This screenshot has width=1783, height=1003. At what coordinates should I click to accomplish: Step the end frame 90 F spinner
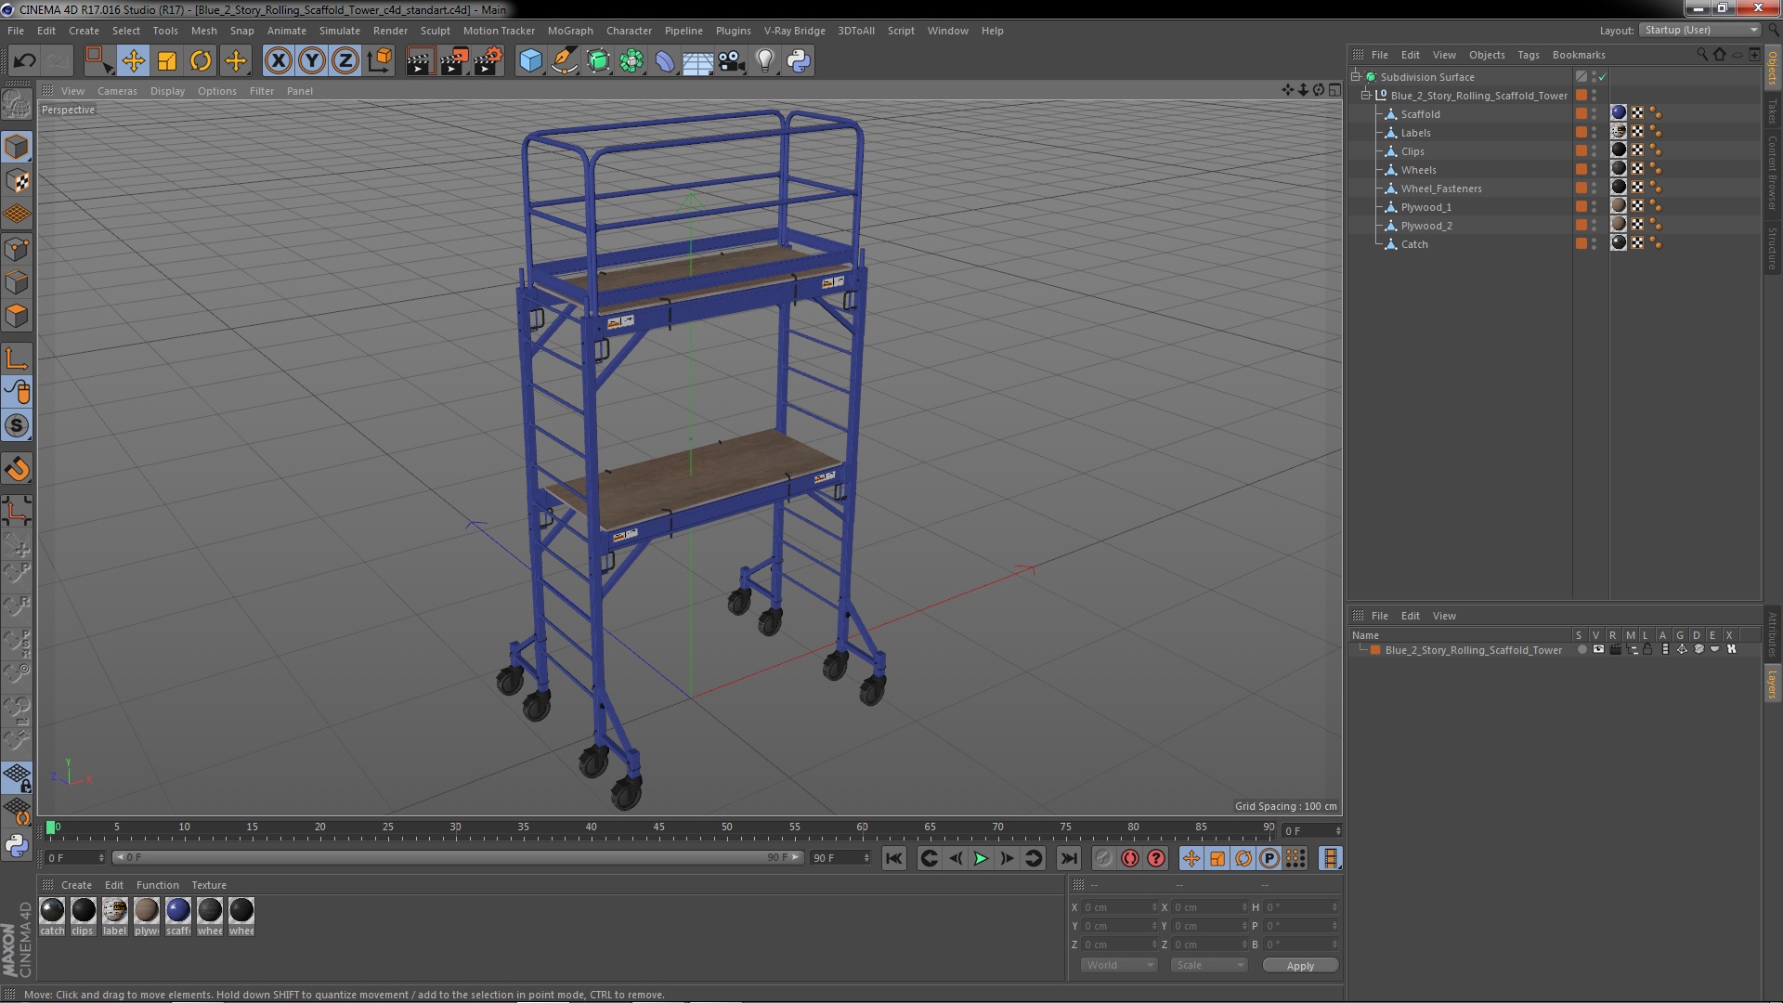coord(866,858)
